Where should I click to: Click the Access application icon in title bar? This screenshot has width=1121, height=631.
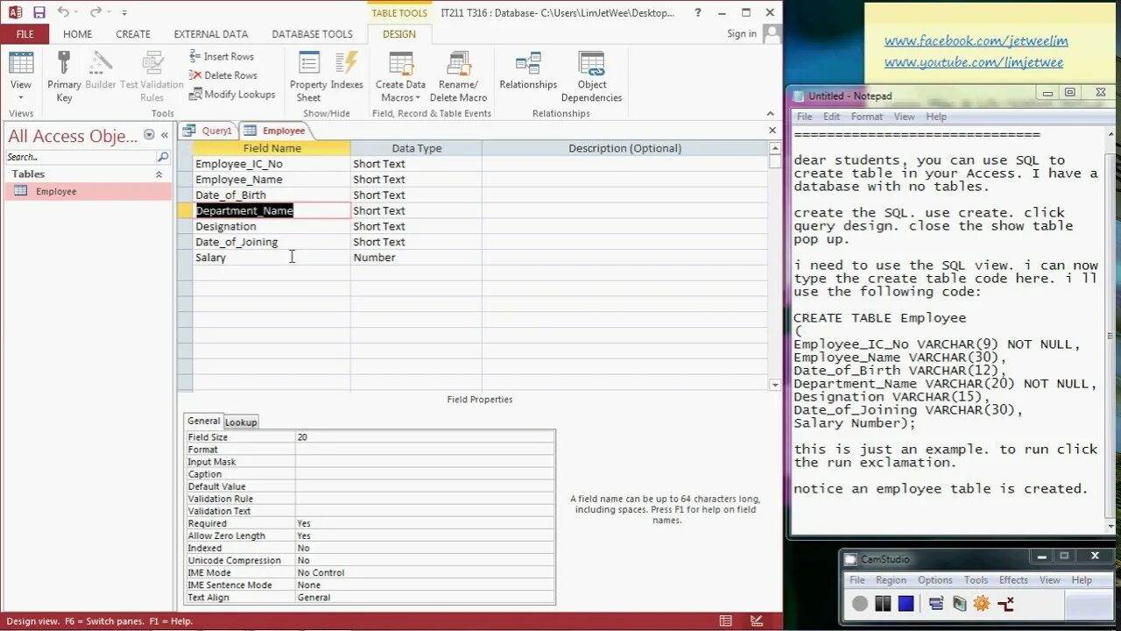coord(15,12)
